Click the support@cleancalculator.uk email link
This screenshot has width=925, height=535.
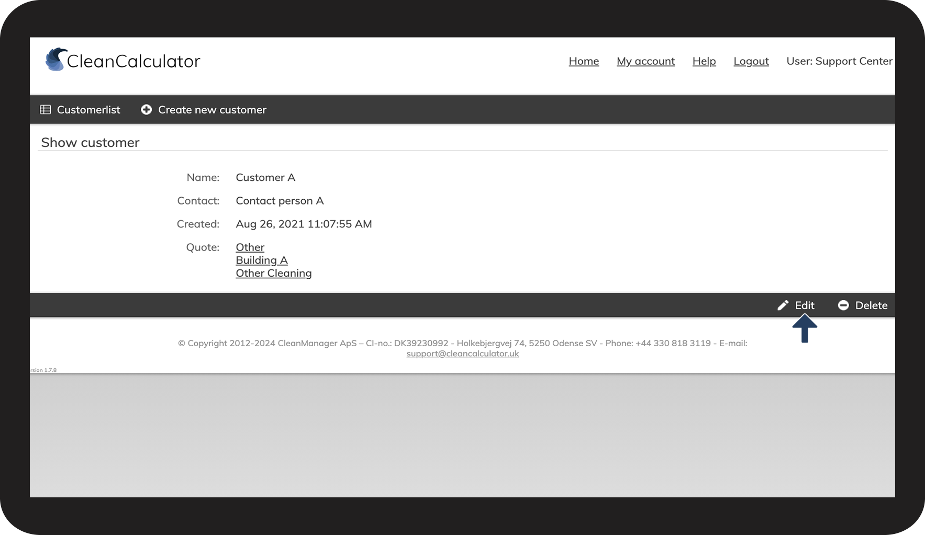462,354
